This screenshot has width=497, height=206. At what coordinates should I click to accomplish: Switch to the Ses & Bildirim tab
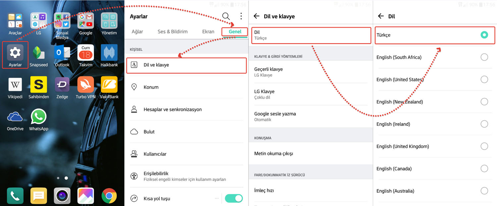tap(172, 31)
